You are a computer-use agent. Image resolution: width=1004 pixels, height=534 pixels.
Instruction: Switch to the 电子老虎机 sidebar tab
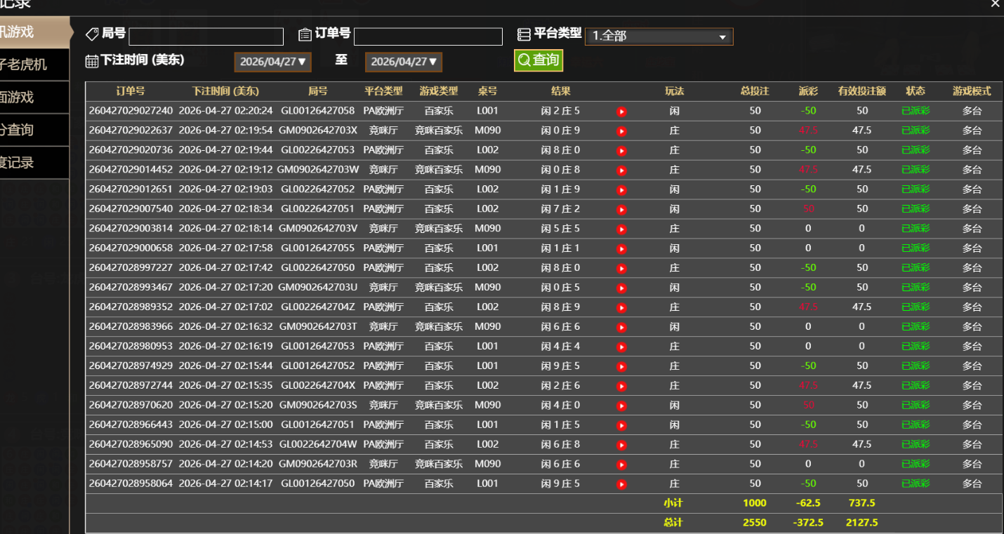point(34,65)
